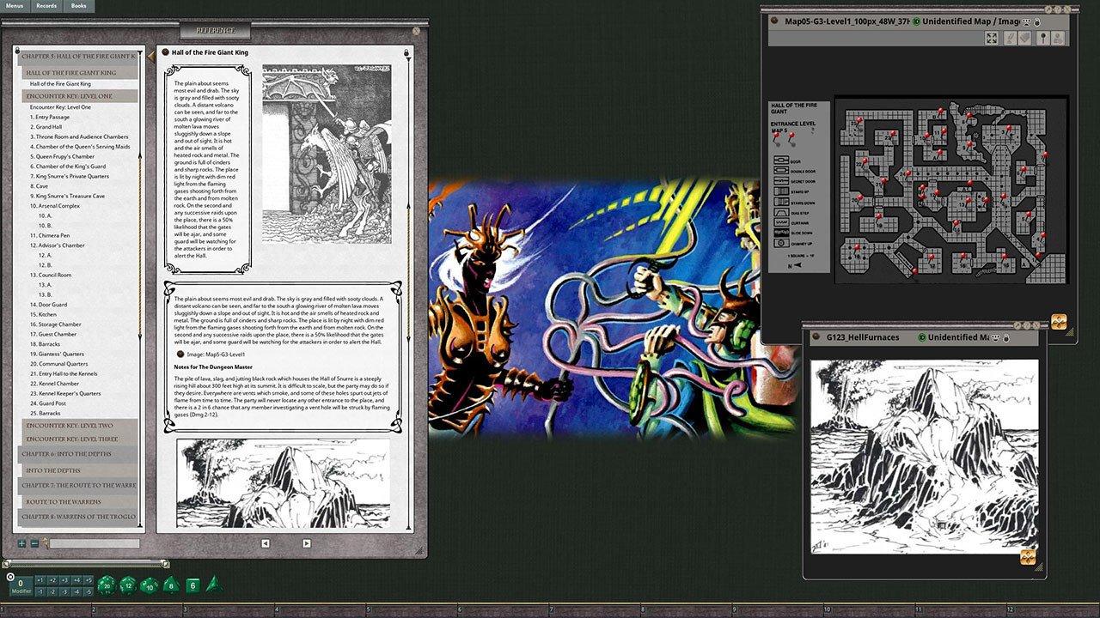Toggle the padlock on the G123_HellFurnaces window

tap(1005, 336)
